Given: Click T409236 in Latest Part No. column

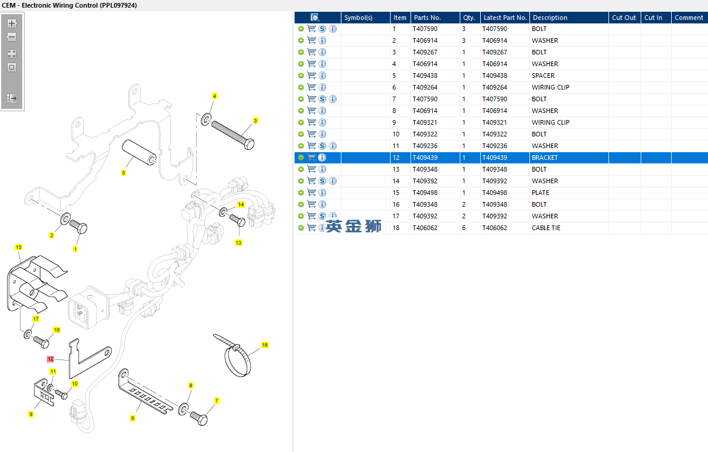Looking at the screenshot, I should coord(495,146).
